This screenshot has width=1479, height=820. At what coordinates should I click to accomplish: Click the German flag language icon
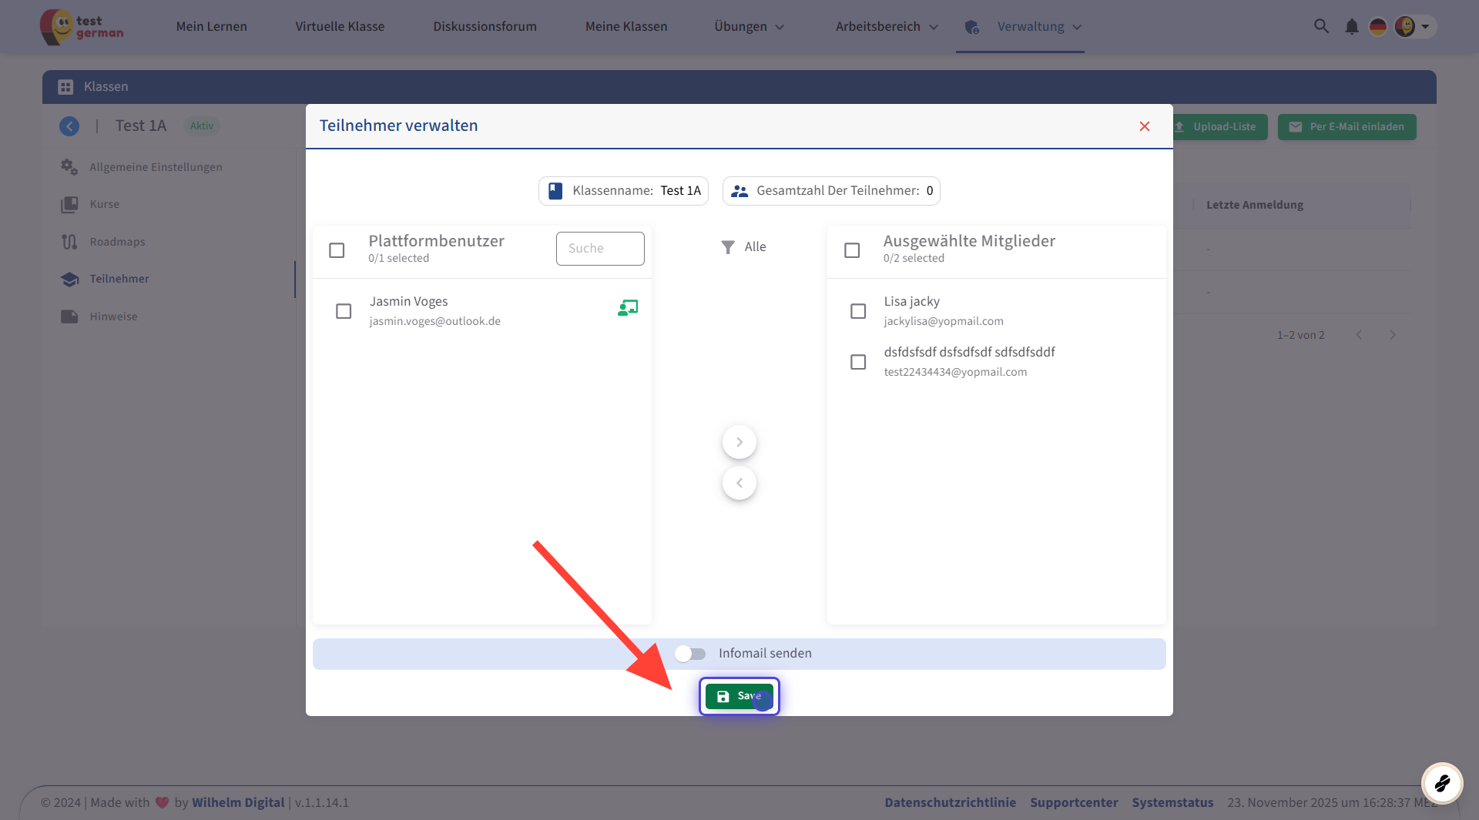point(1377,27)
